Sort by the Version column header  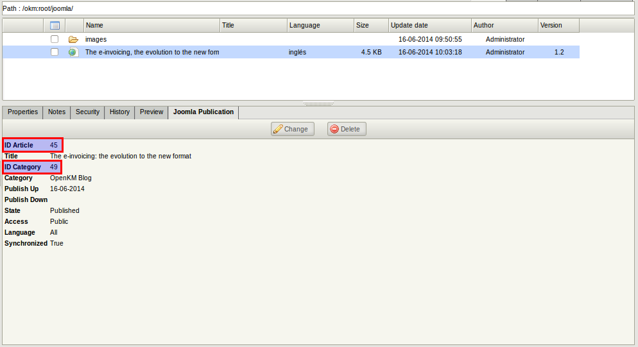pyautogui.click(x=558, y=25)
